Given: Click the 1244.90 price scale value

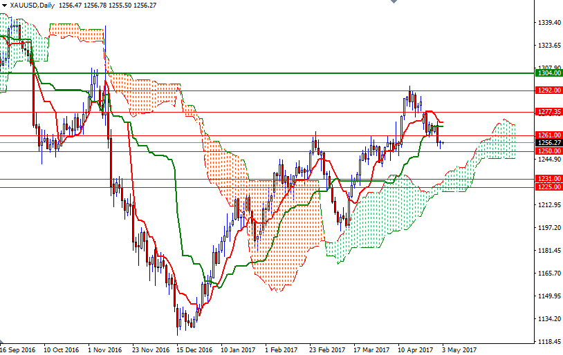Looking at the screenshot, I should [549, 160].
